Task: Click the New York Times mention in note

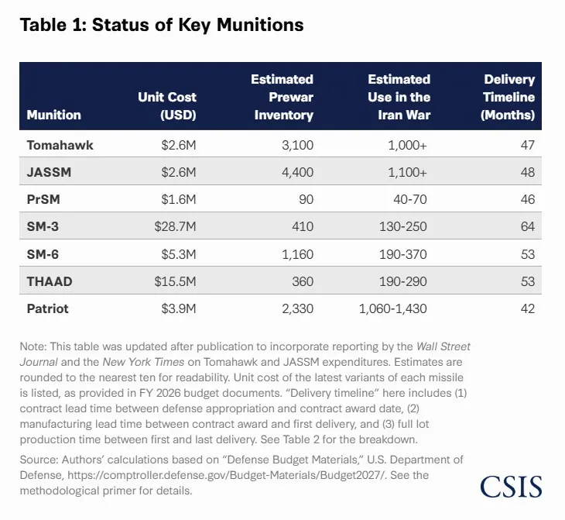Action: point(143,362)
